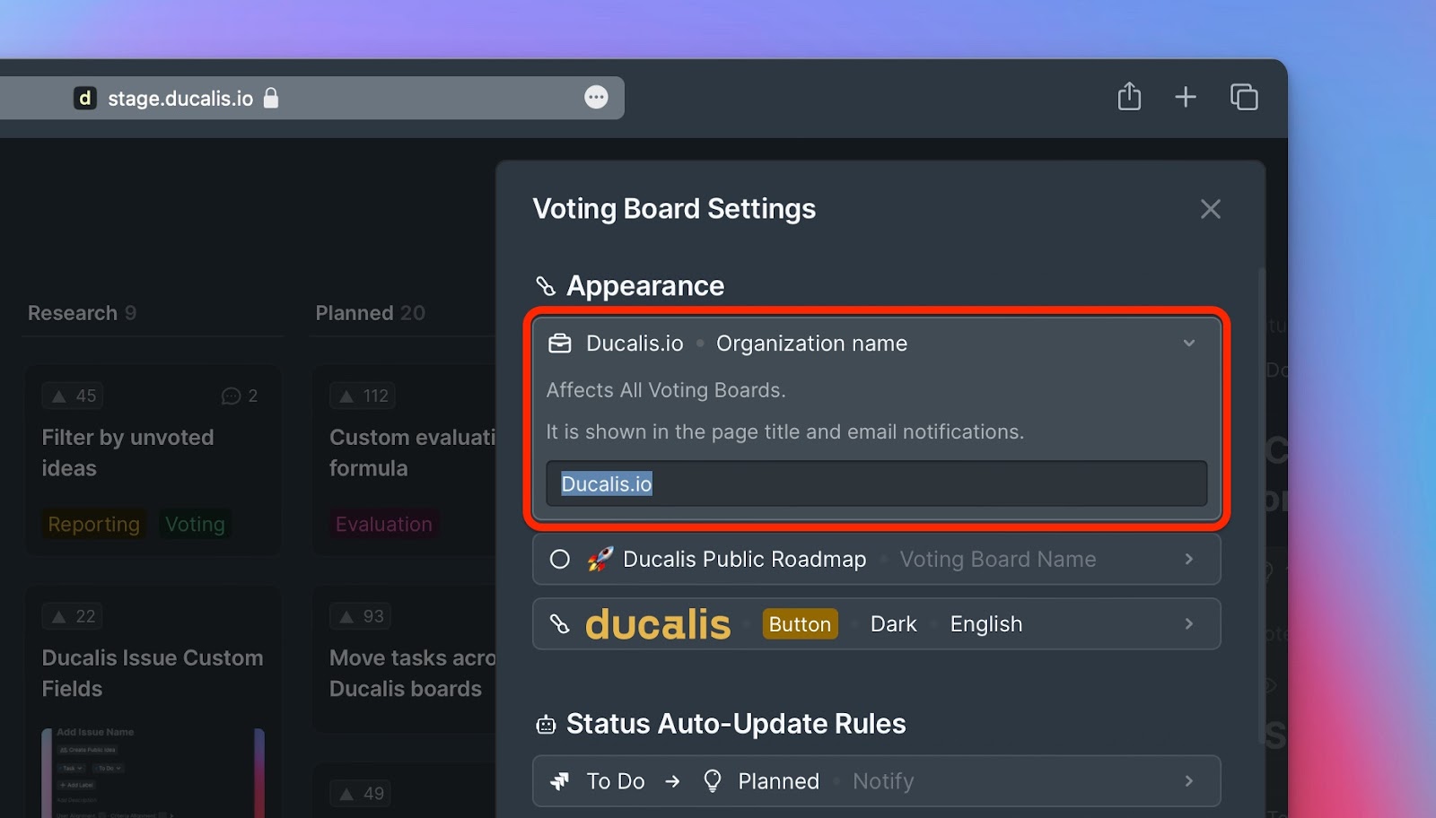Expand the Voting Board Name row chevron
The width and height of the screenshot is (1436, 818).
pos(1189,560)
